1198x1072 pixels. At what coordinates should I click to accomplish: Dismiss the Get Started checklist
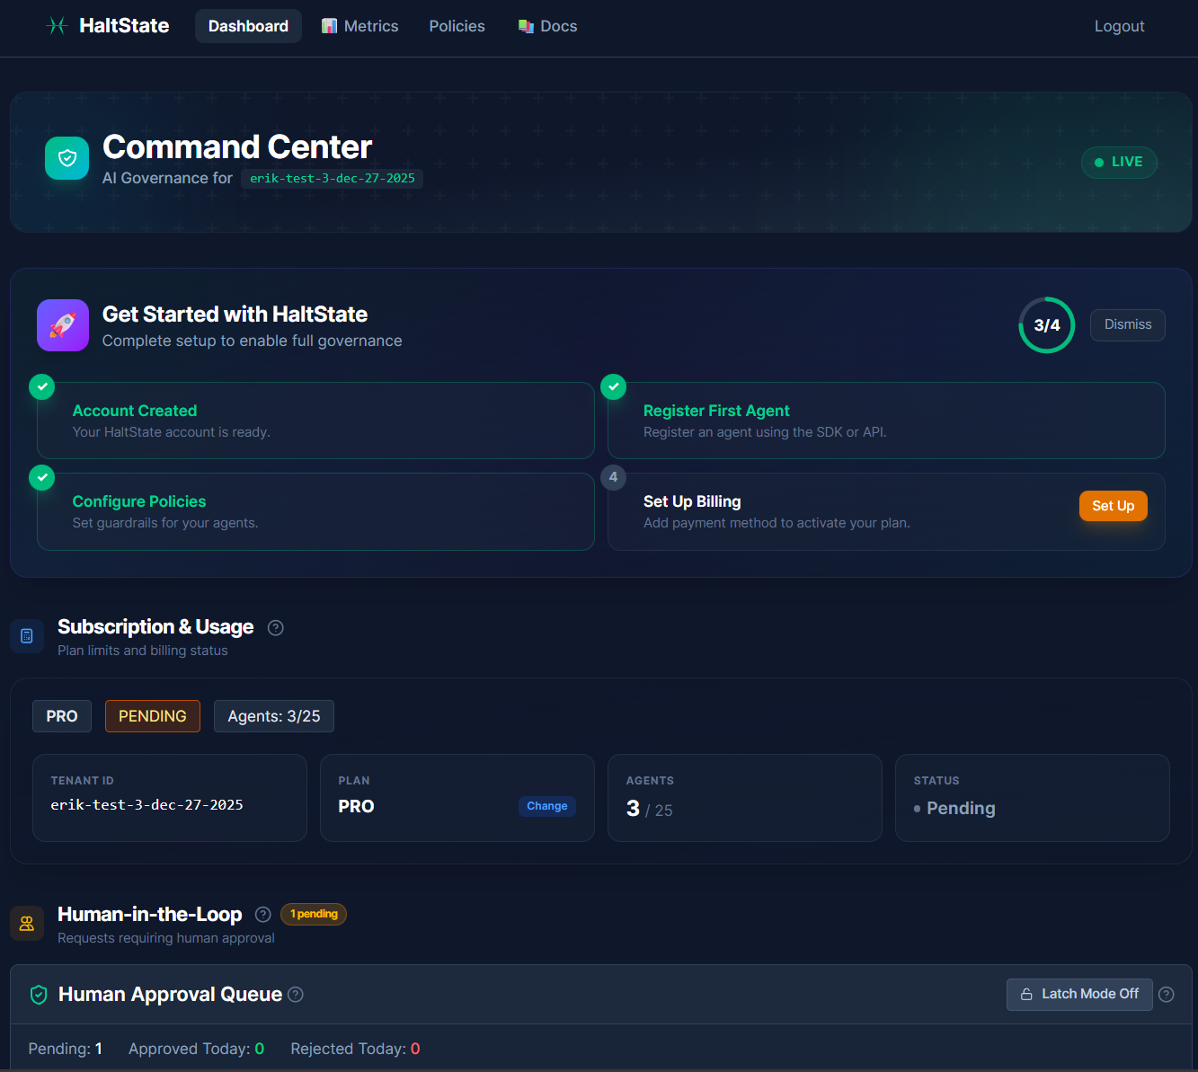click(x=1127, y=324)
